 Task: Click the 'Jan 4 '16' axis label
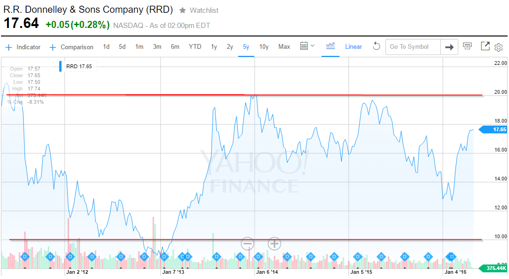455,272
